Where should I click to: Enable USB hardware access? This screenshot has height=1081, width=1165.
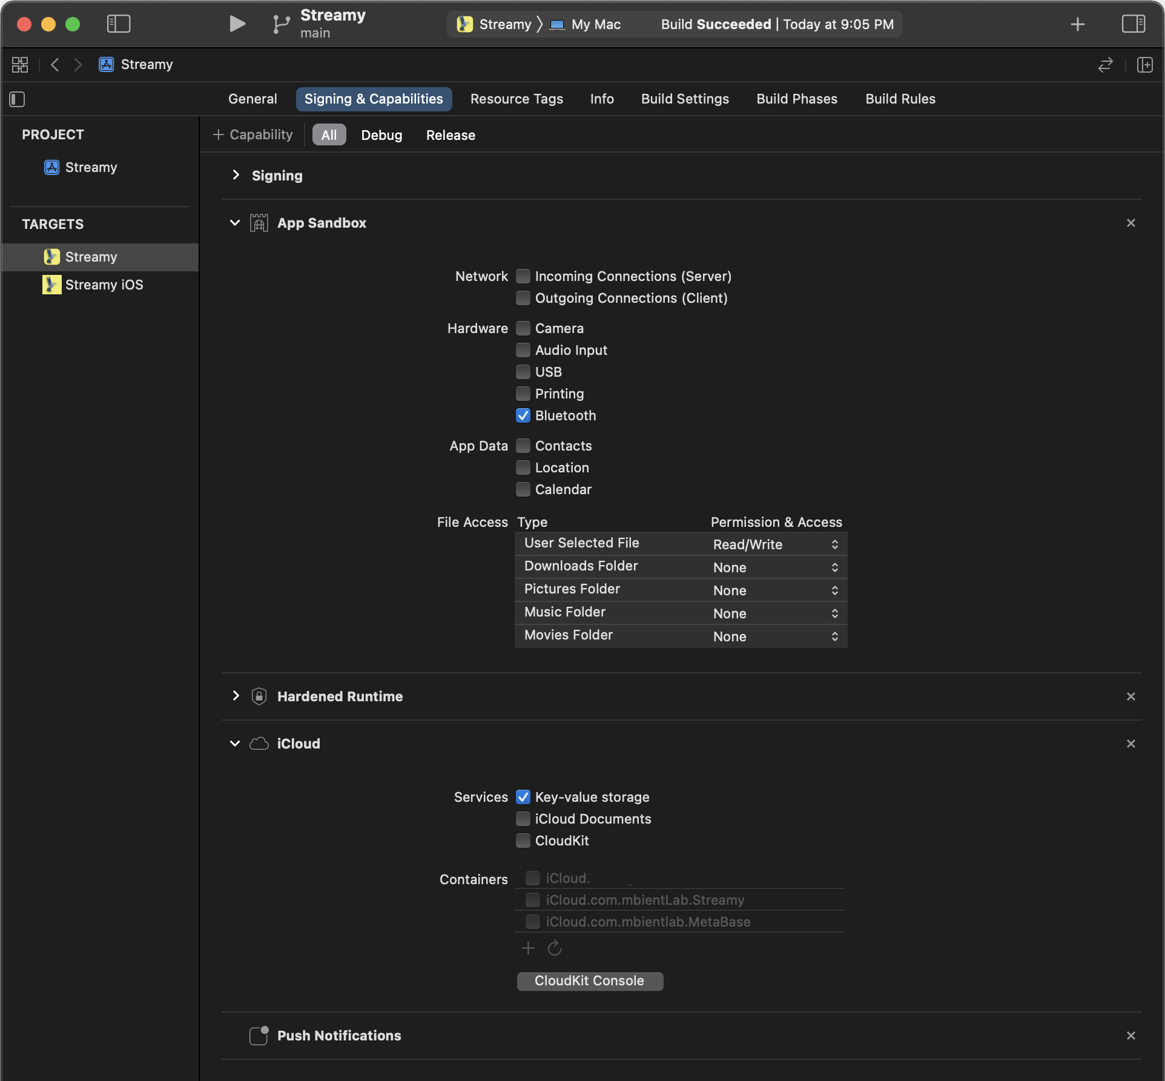point(523,372)
